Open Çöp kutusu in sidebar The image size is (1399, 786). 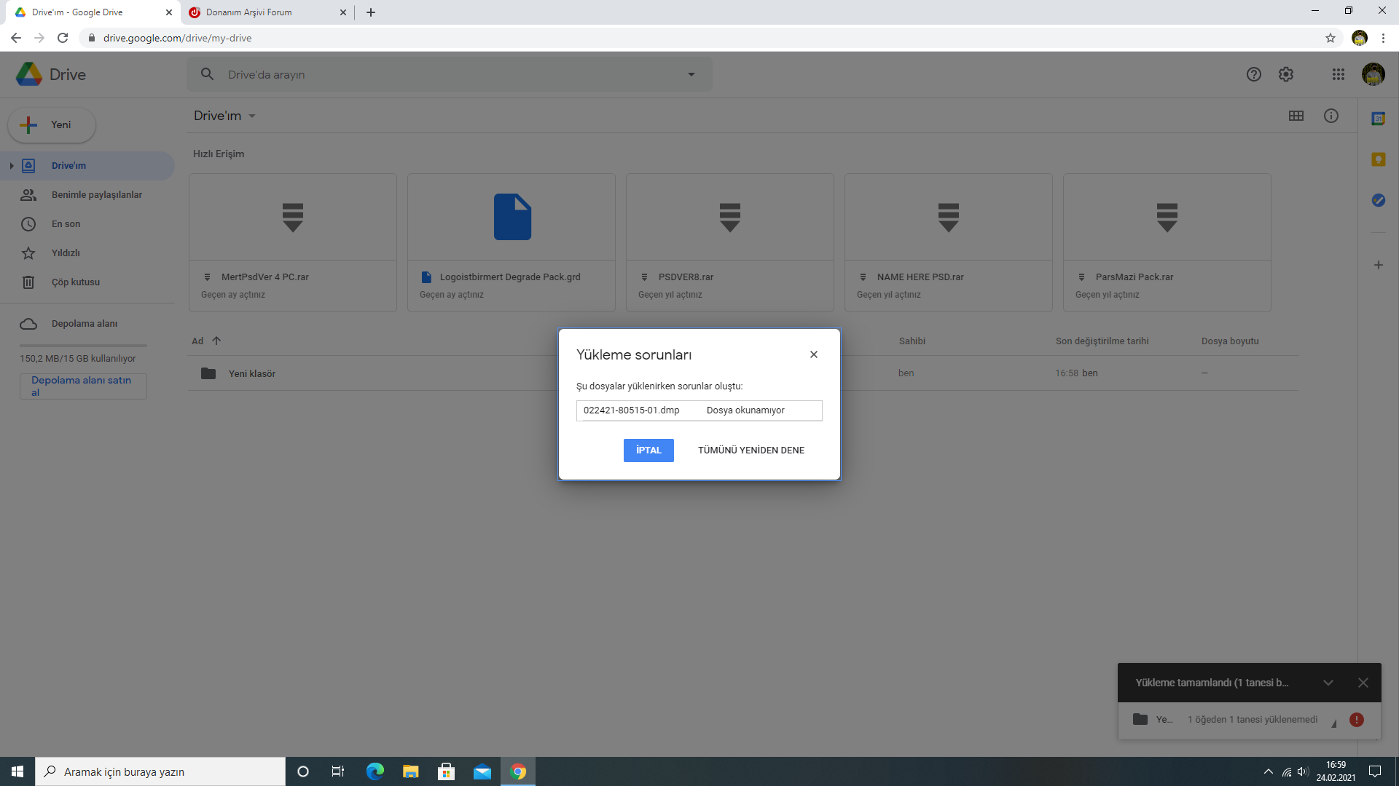tap(75, 282)
